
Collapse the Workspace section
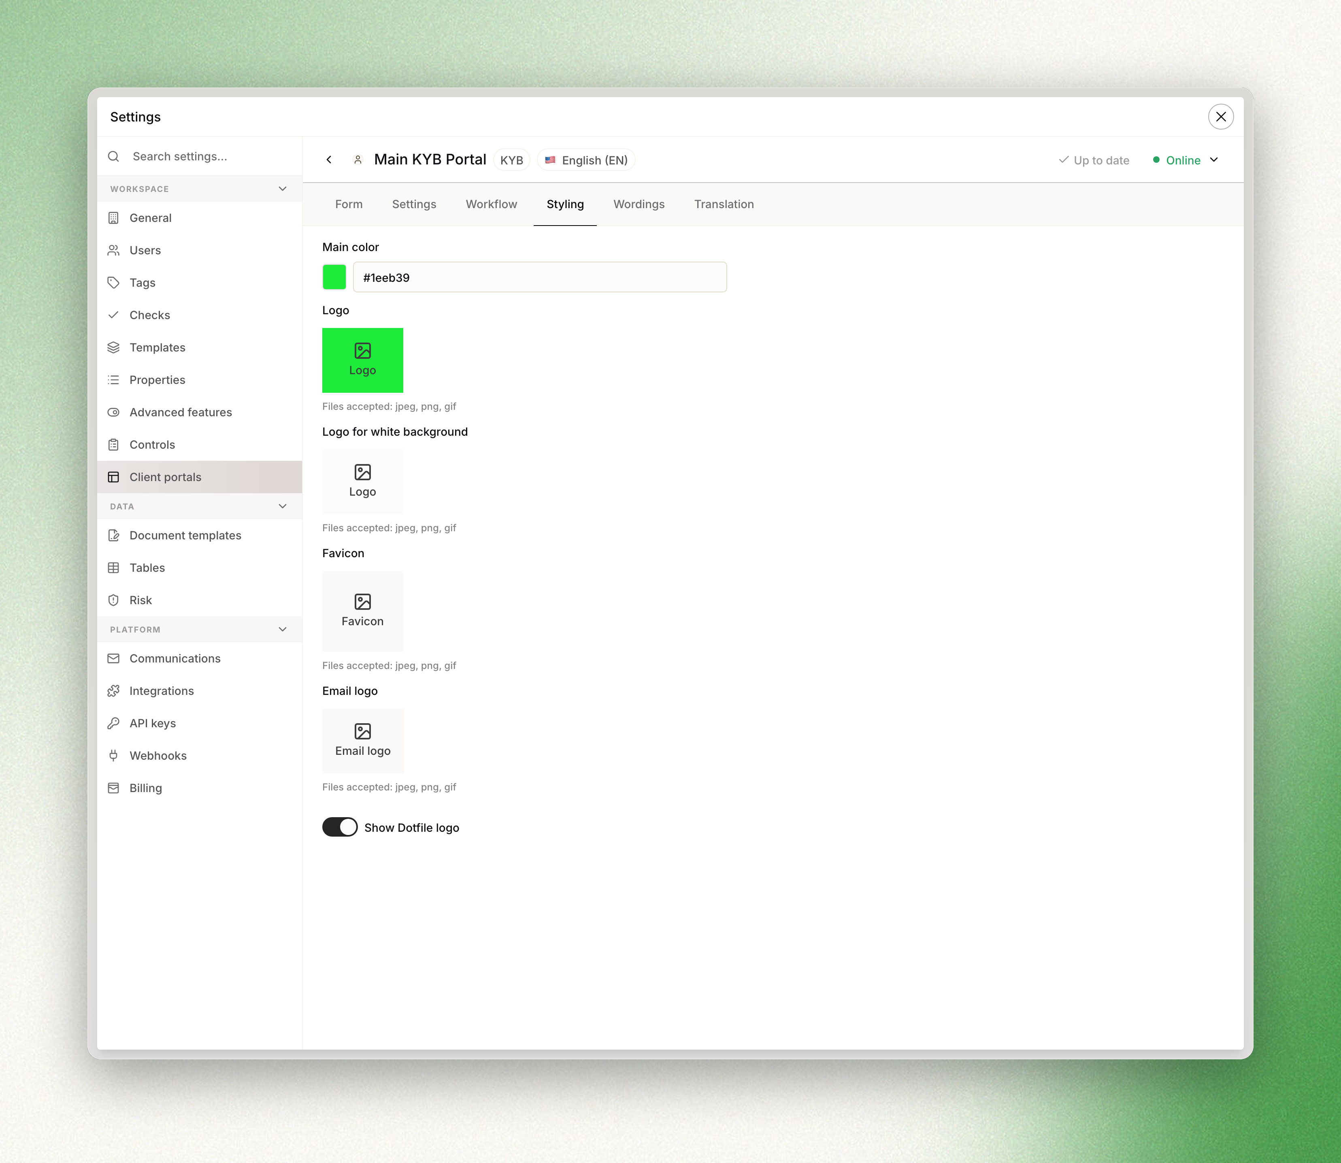pyautogui.click(x=283, y=189)
